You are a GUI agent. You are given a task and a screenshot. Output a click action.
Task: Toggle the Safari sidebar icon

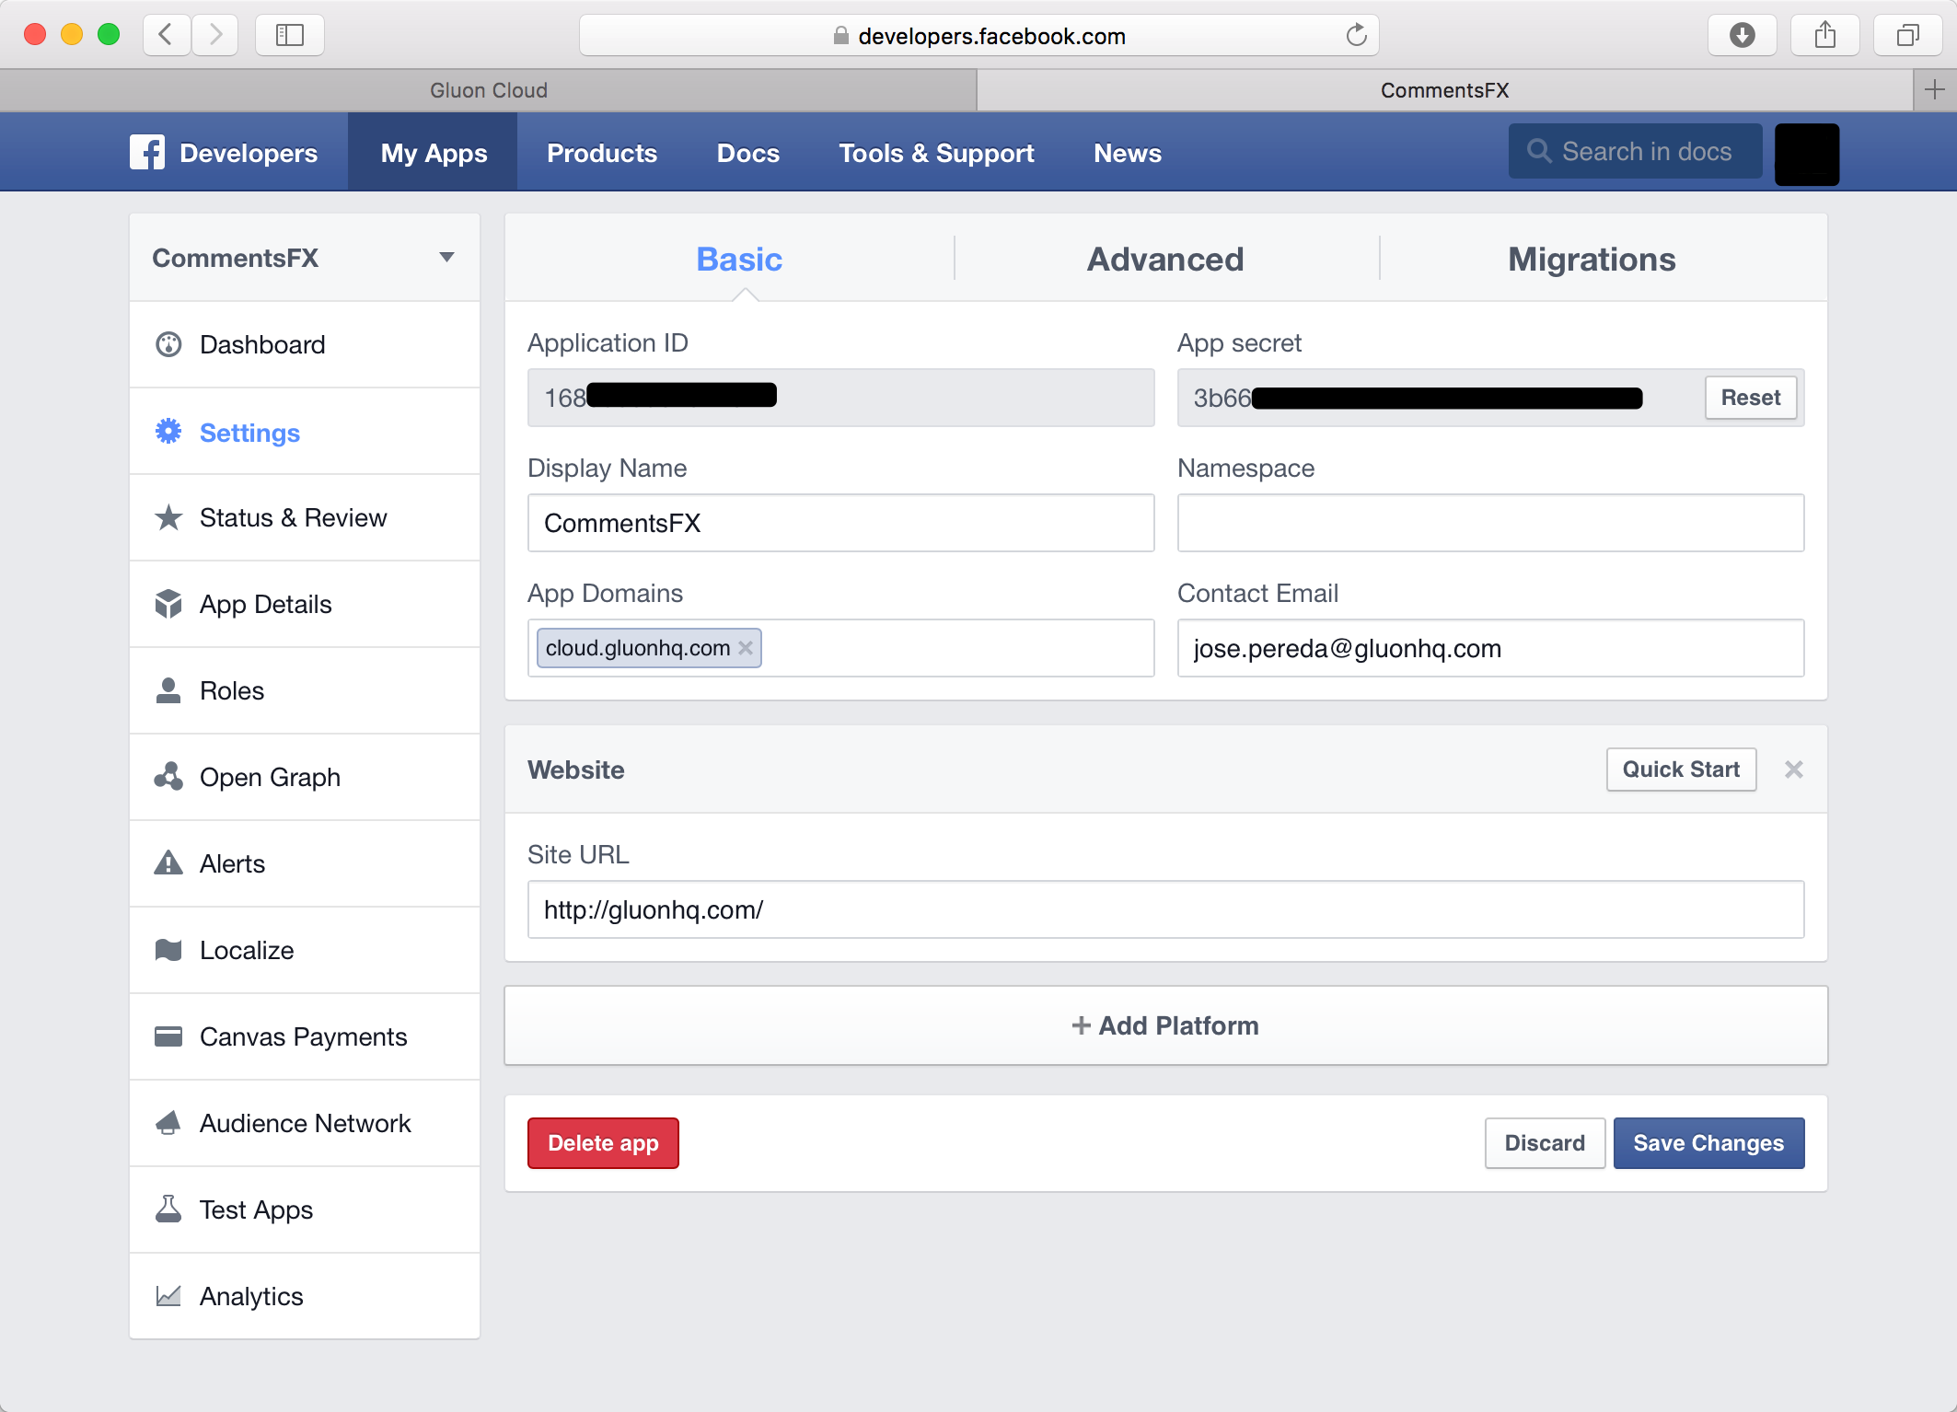tap(290, 36)
